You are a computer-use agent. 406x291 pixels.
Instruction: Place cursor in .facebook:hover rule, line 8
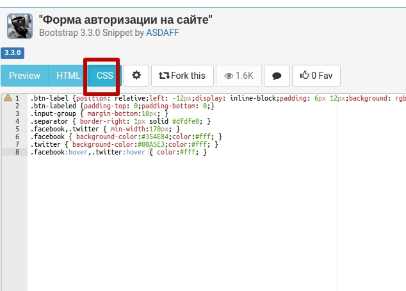pos(118,152)
